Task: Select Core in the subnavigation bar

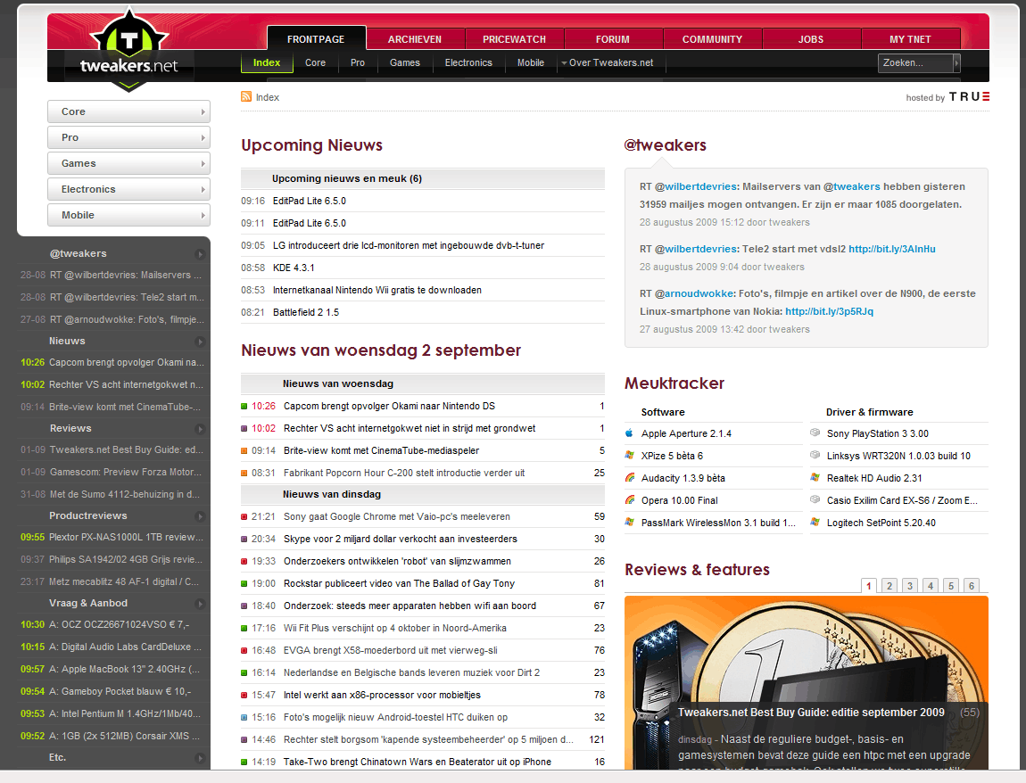Action: tap(316, 62)
